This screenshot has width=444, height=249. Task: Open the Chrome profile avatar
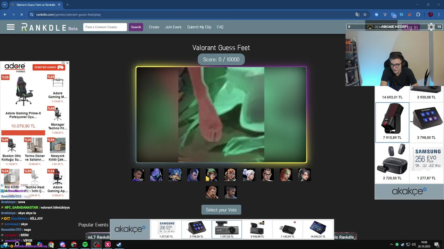tap(430, 15)
